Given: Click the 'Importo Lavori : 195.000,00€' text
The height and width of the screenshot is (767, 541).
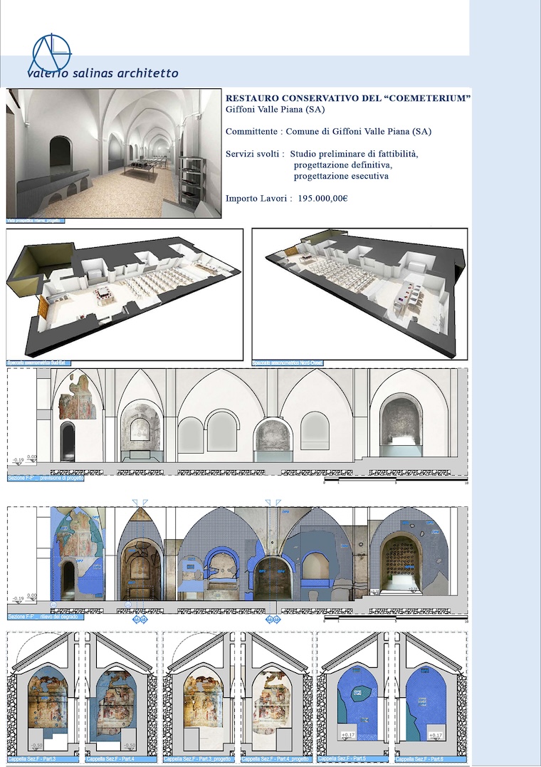Looking at the screenshot, I should [286, 199].
